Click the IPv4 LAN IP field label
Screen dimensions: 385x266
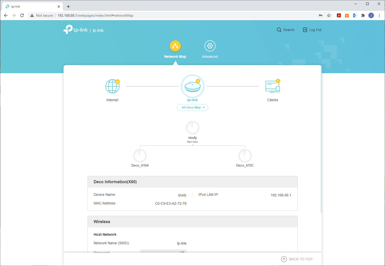pos(209,195)
